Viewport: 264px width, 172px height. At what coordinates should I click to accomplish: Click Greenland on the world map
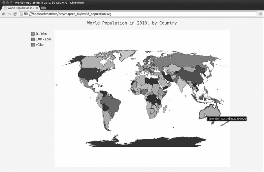coord(127,54)
